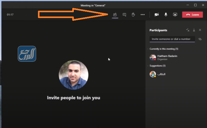The height and width of the screenshot is (128, 207).
Task: Click the red Leave button
Action: (192, 15)
